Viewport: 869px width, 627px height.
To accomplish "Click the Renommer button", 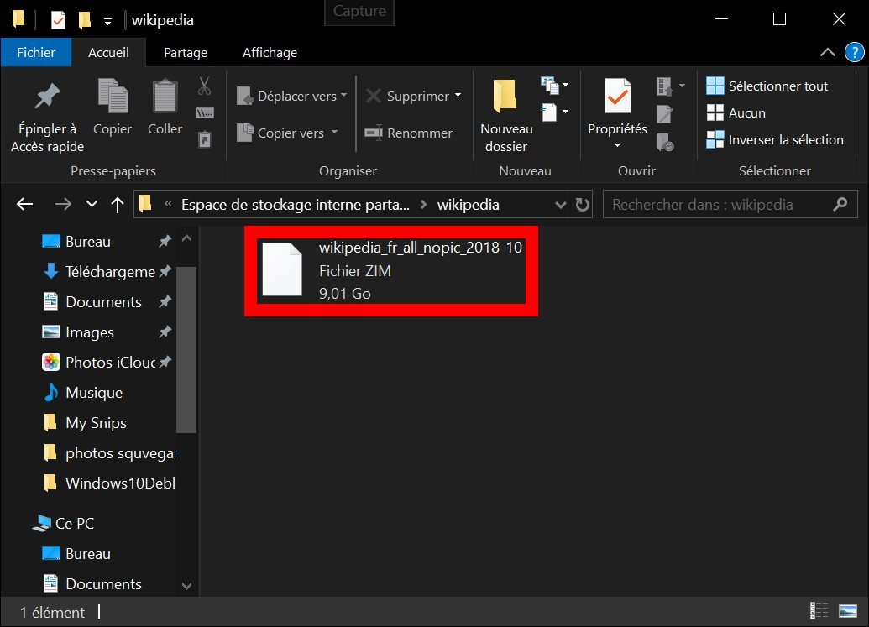I will [x=409, y=133].
